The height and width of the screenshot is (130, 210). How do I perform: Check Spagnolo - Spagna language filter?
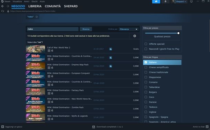click(146, 117)
